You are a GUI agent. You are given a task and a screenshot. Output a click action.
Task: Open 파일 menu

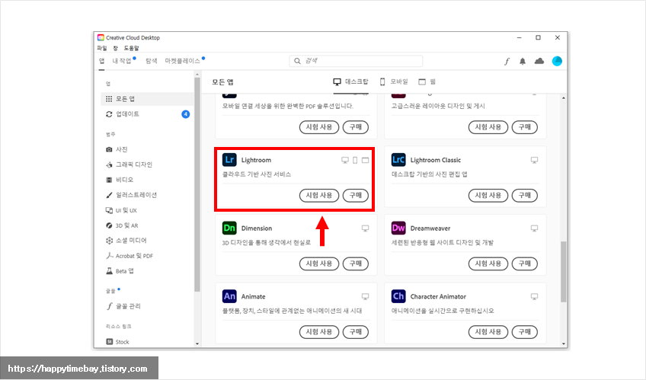pyautogui.click(x=102, y=48)
